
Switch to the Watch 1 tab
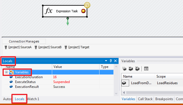pyautogui.click(x=33, y=99)
